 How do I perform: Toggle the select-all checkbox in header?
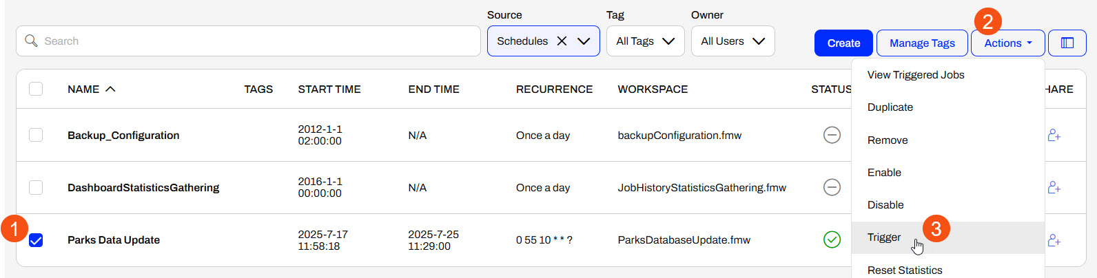(x=36, y=89)
